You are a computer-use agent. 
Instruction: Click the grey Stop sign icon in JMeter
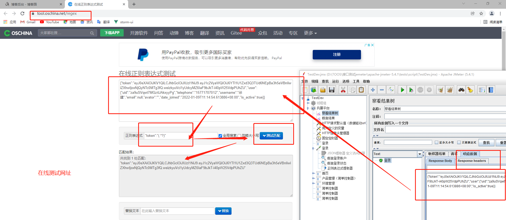tap(420, 90)
